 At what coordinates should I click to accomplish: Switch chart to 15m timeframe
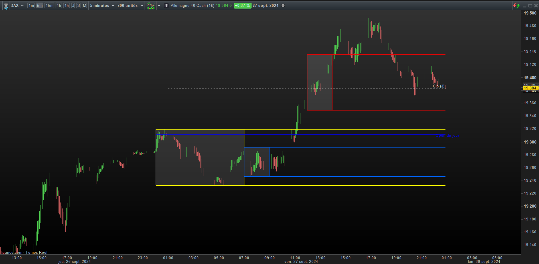[49, 5]
